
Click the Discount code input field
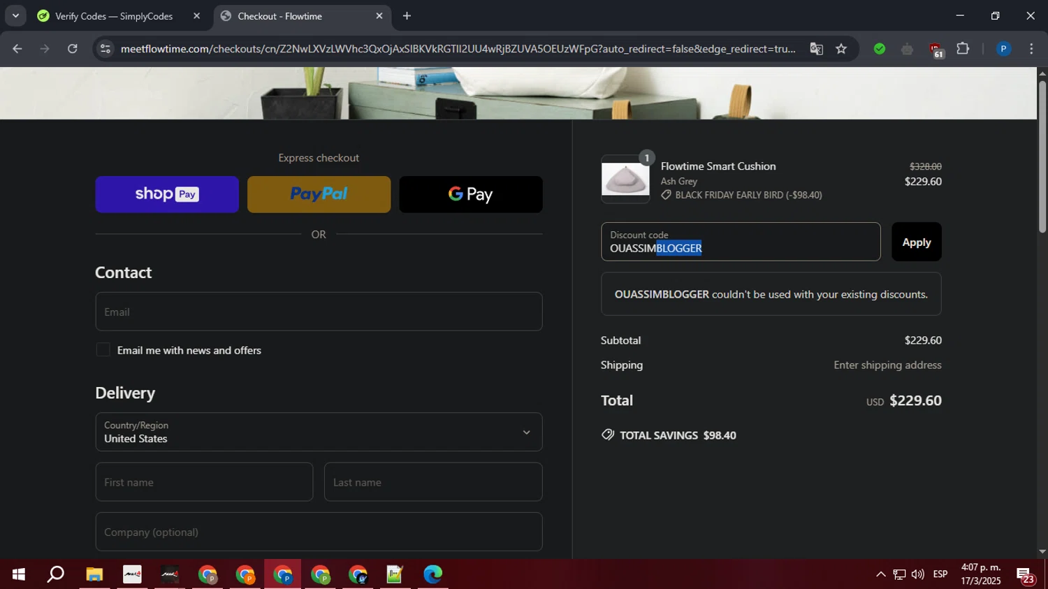tap(741, 242)
